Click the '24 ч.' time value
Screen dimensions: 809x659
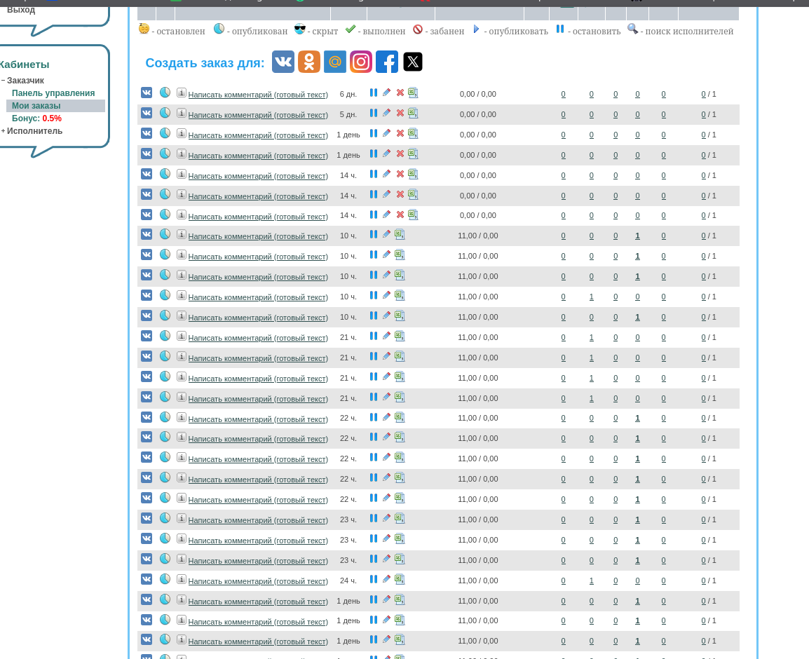tap(348, 580)
